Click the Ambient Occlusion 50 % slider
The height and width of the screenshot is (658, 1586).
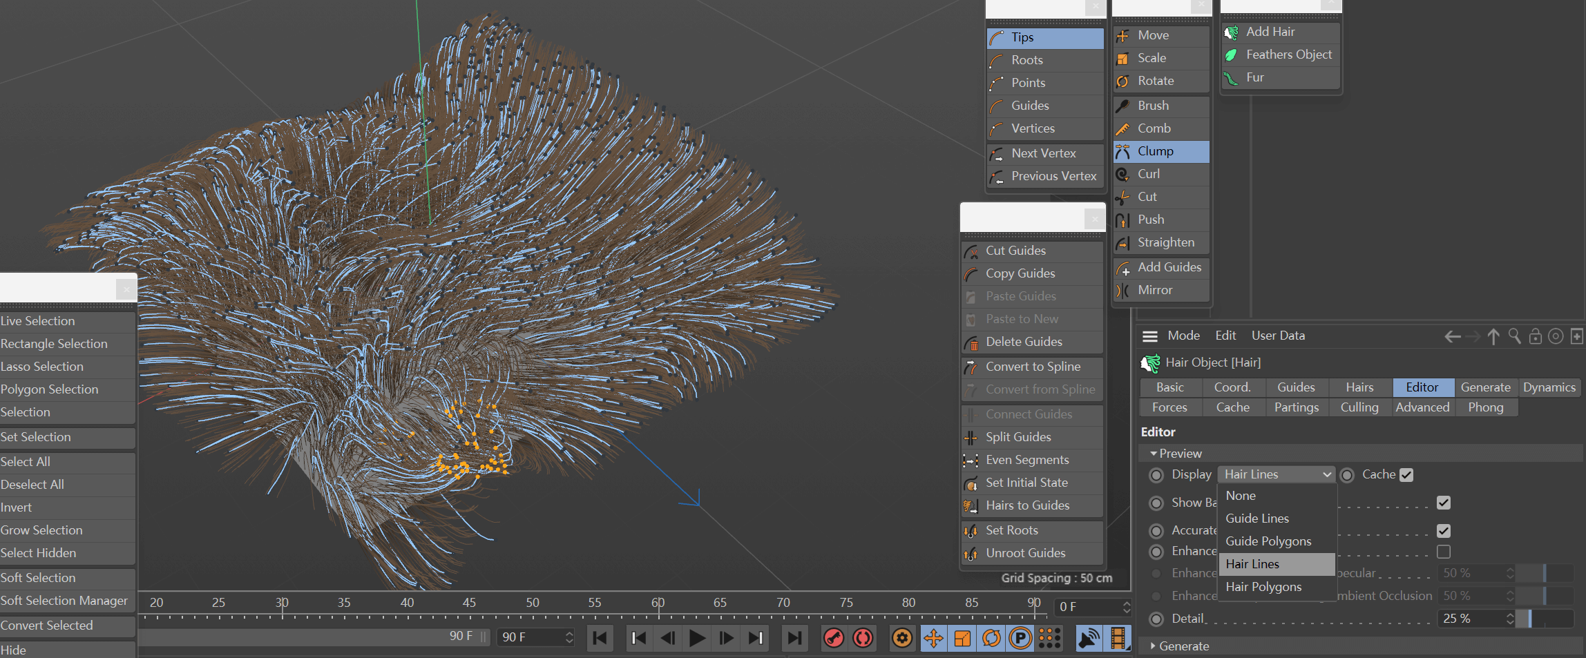click(1545, 596)
